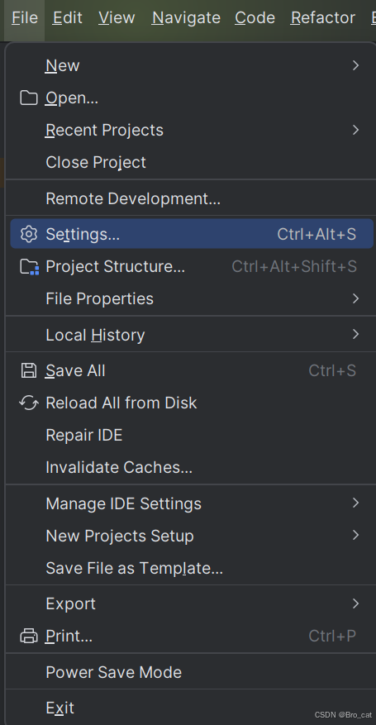
Task: Click the Open folder icon
Action: click(x=29, y=98)
